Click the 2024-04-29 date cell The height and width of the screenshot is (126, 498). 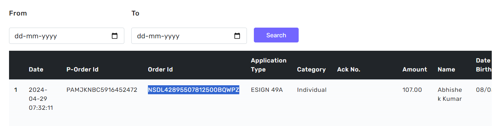click(41, 99)
